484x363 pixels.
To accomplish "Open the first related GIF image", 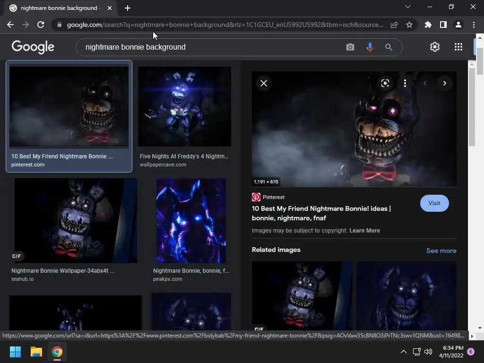I will [x=302, y=296].
